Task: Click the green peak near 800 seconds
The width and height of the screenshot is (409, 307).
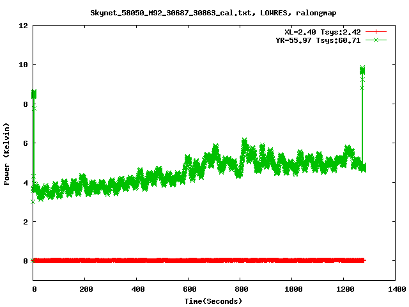Action: click(x=244, y=144)
